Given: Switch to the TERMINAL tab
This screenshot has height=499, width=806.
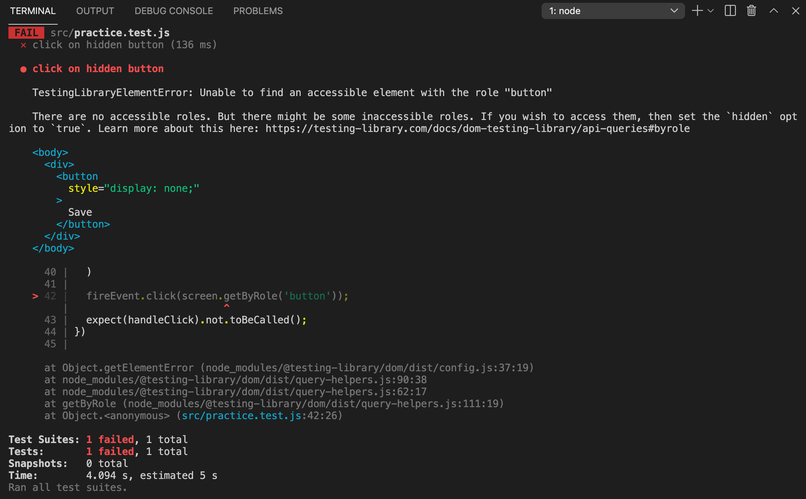Looking at the screenshot, I should 33,11.
